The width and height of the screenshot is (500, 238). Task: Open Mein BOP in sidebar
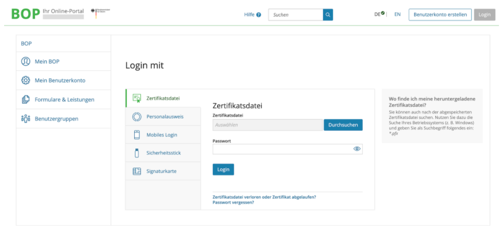(63, 62)
